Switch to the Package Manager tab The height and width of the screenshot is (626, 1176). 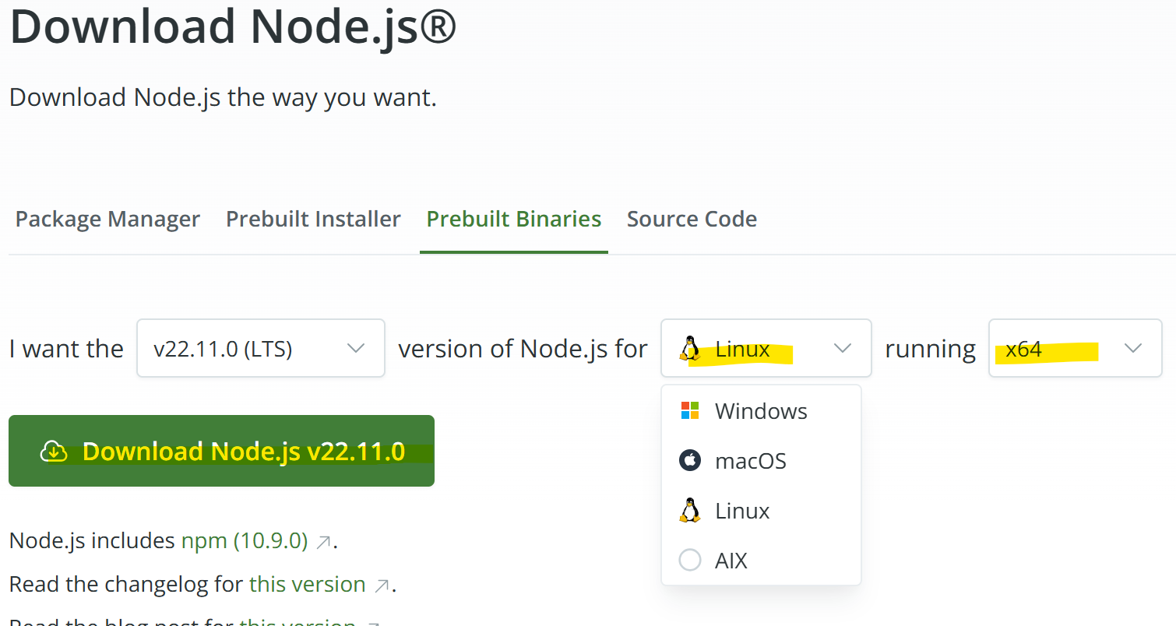pos(107,220)
